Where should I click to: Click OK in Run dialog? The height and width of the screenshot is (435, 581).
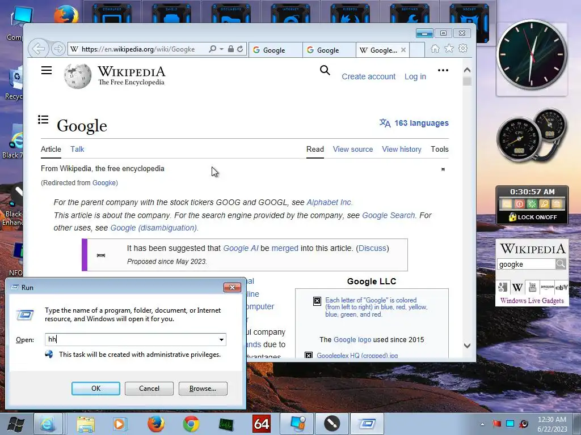pos(95,389)
